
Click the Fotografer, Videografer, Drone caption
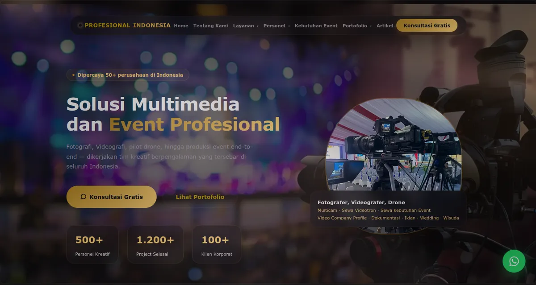[361, 202]
